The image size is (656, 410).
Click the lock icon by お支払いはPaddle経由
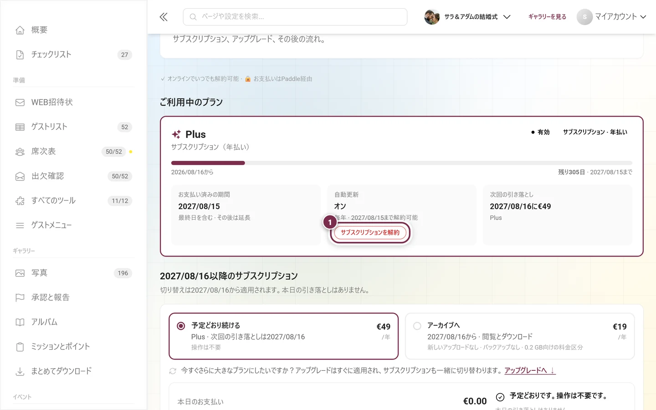tap(248, 79)
